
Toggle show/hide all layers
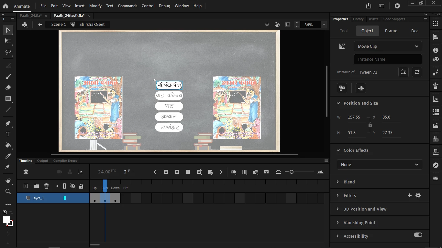point(73,186)
